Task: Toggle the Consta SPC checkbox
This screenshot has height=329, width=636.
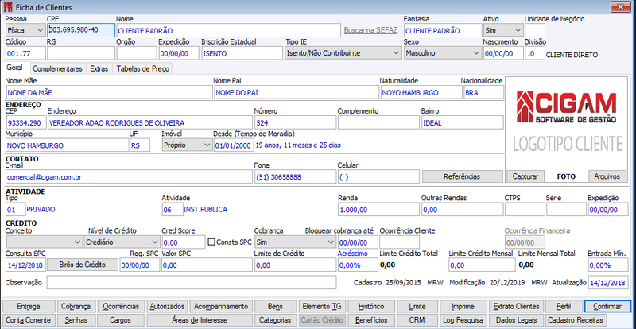Action: (x=211, y=242)
